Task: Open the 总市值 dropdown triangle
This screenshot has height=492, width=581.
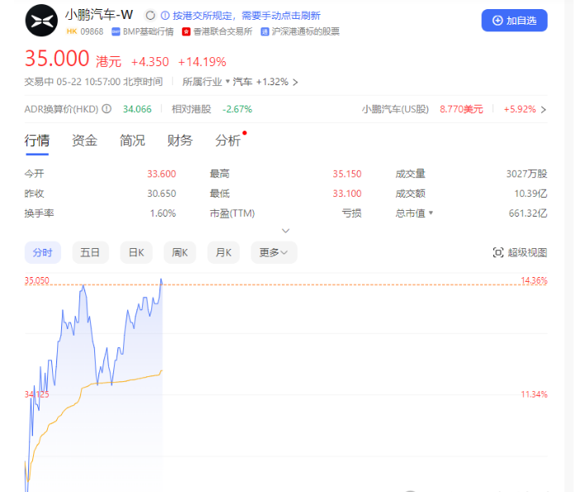Action: (x=431, y=213)
